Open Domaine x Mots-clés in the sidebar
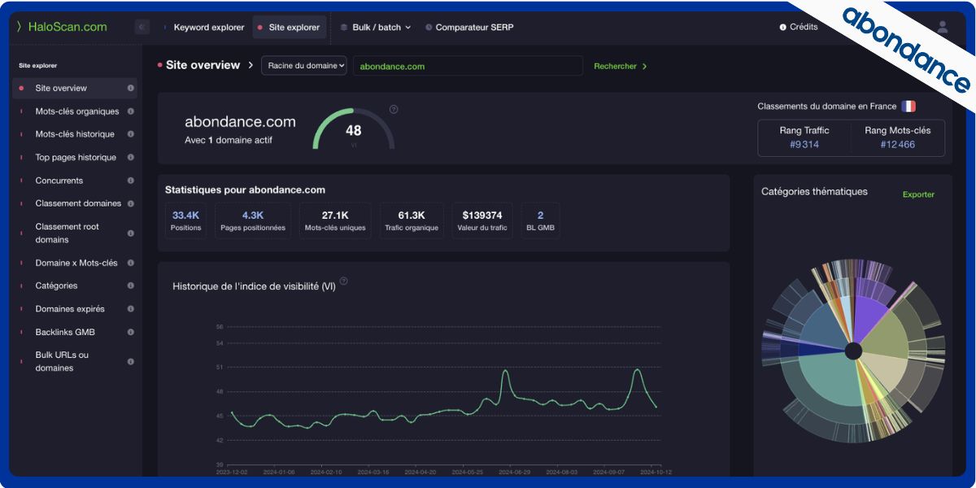The height and width of the screenshot is (488, 976). (x=76, y=263)
